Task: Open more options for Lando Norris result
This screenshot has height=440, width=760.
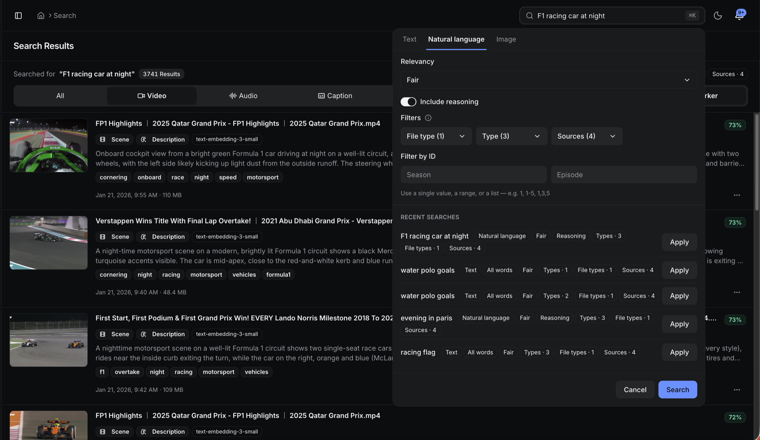Action: 737,390
